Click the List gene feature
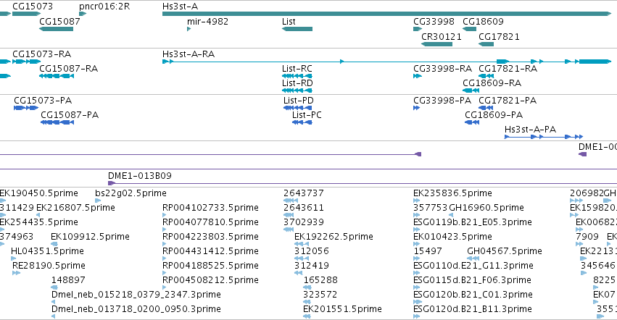Image resolution: width=617 pixels, height=320 pixels. [x=297, y=29]
